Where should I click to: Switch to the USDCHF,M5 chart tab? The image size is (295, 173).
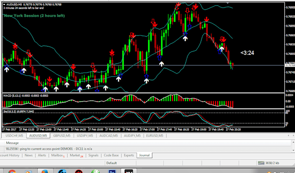coord(14,136)
